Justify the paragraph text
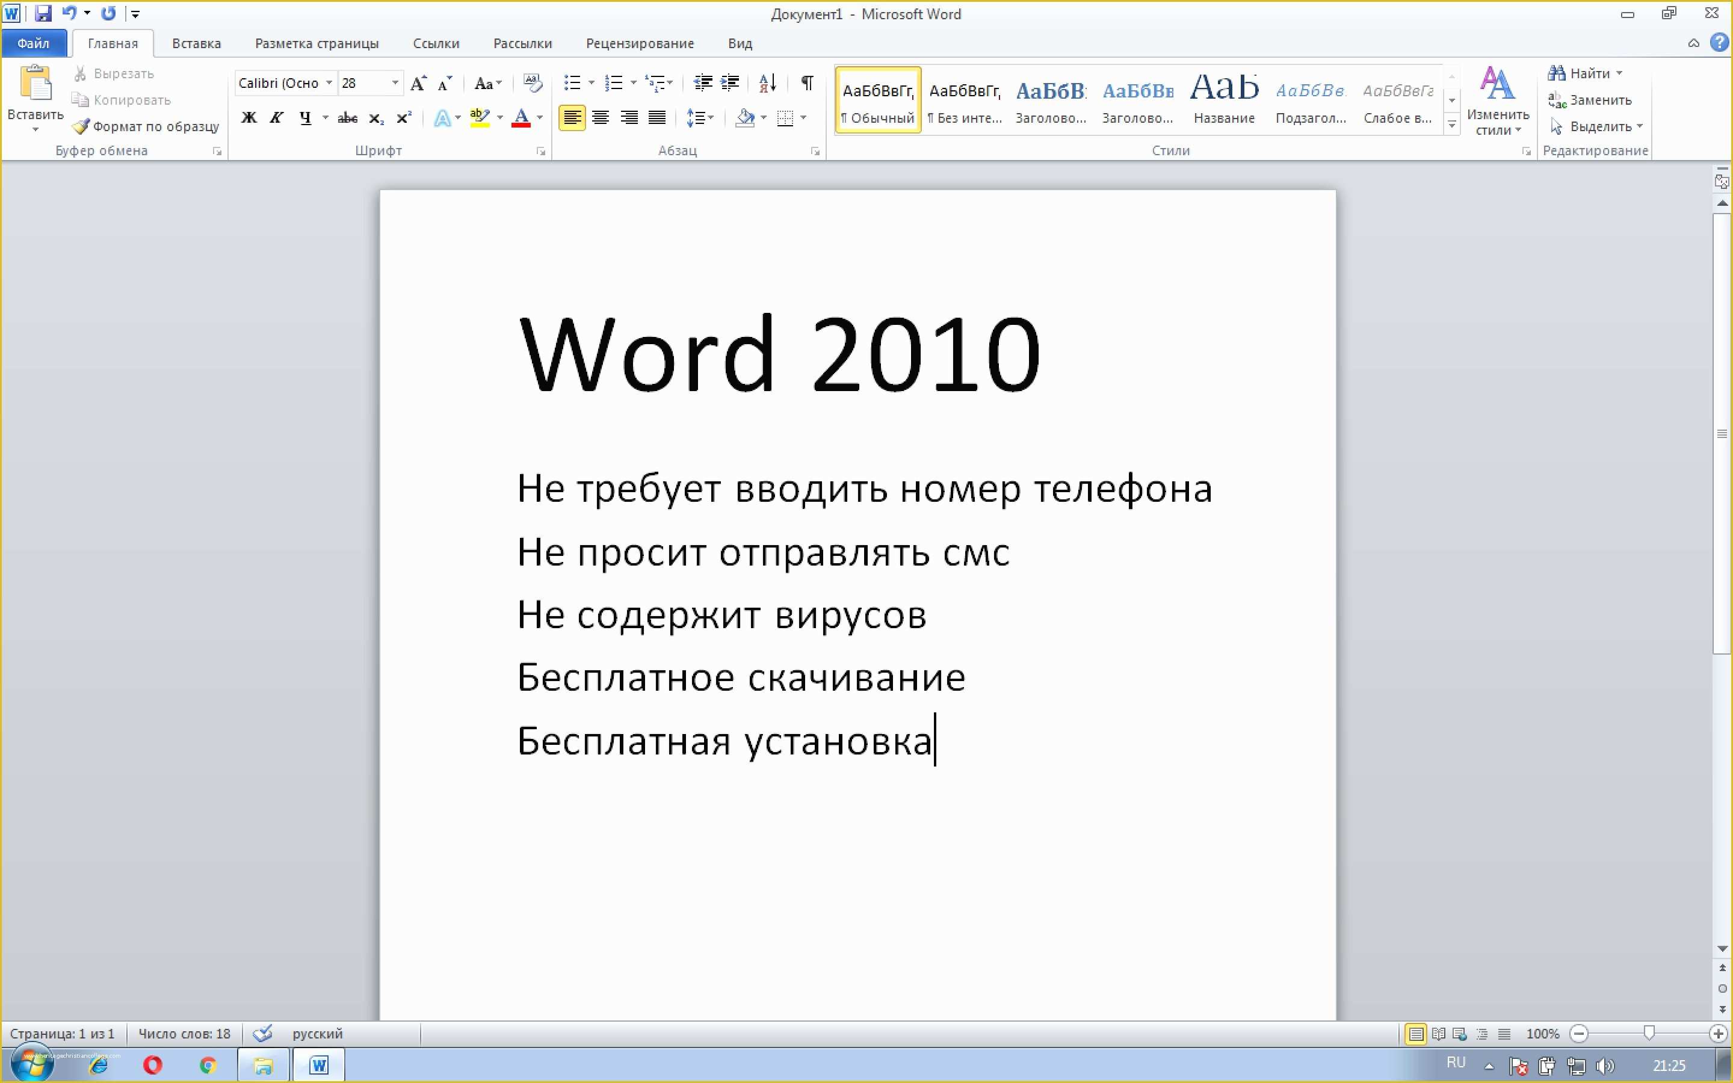 656,117
